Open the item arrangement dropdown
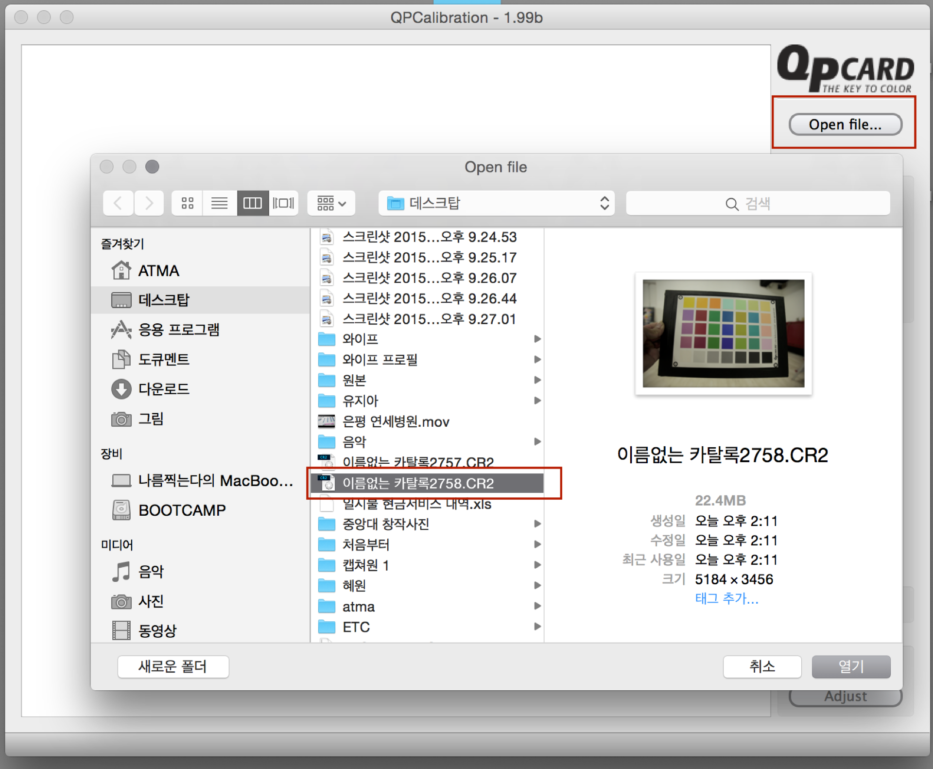 pyautogui.click(x=331, y=203)
